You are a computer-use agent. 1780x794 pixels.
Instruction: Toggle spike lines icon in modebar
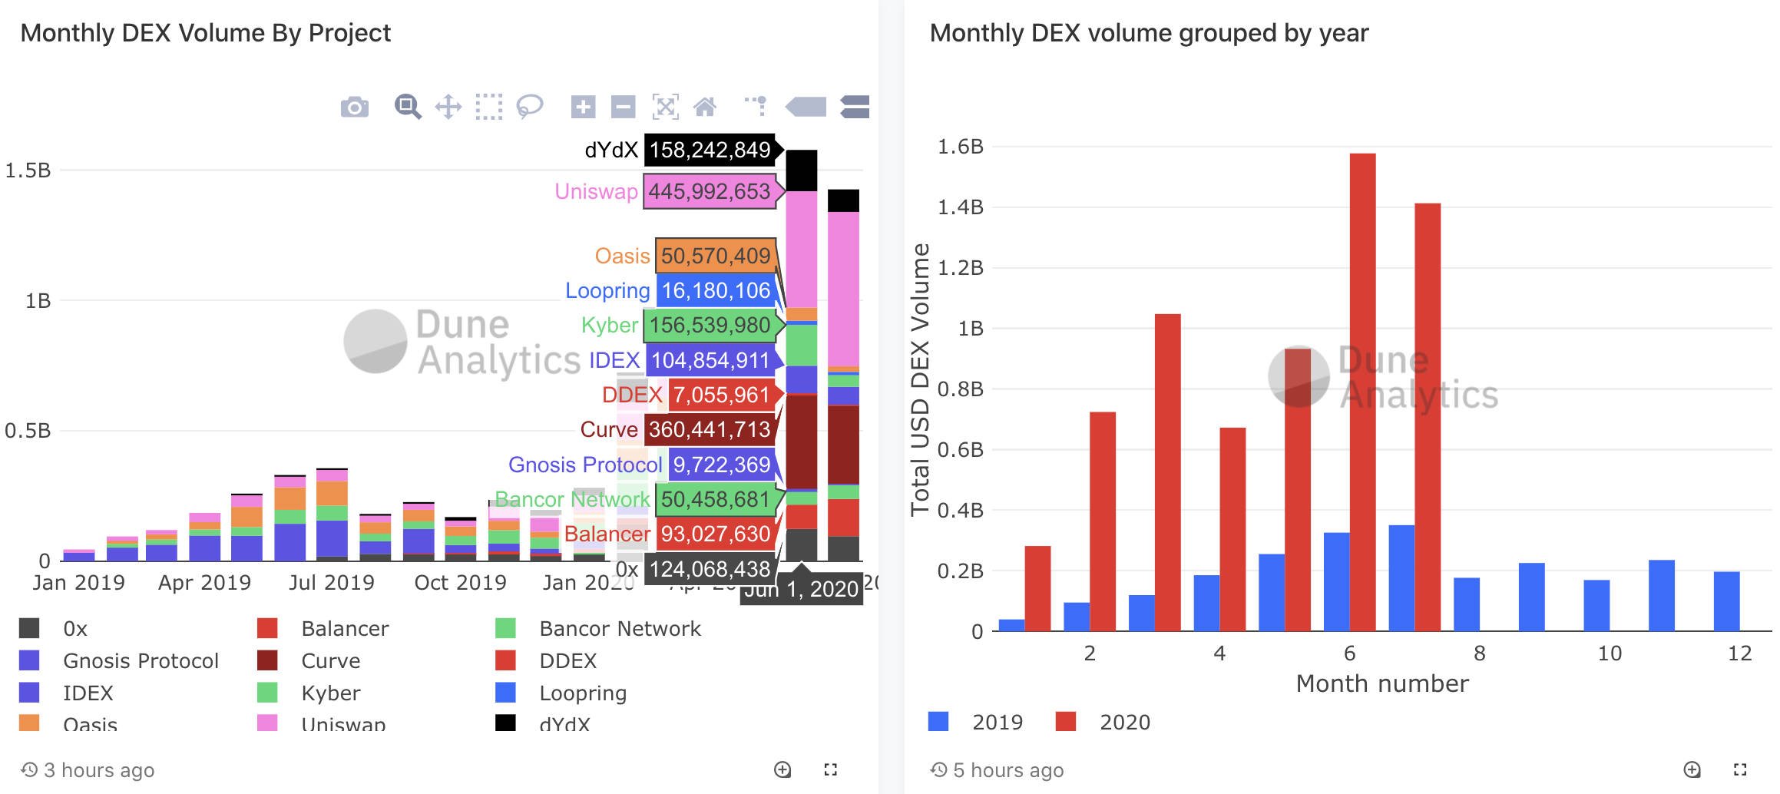pyautogui.click(x=756, y=106)
